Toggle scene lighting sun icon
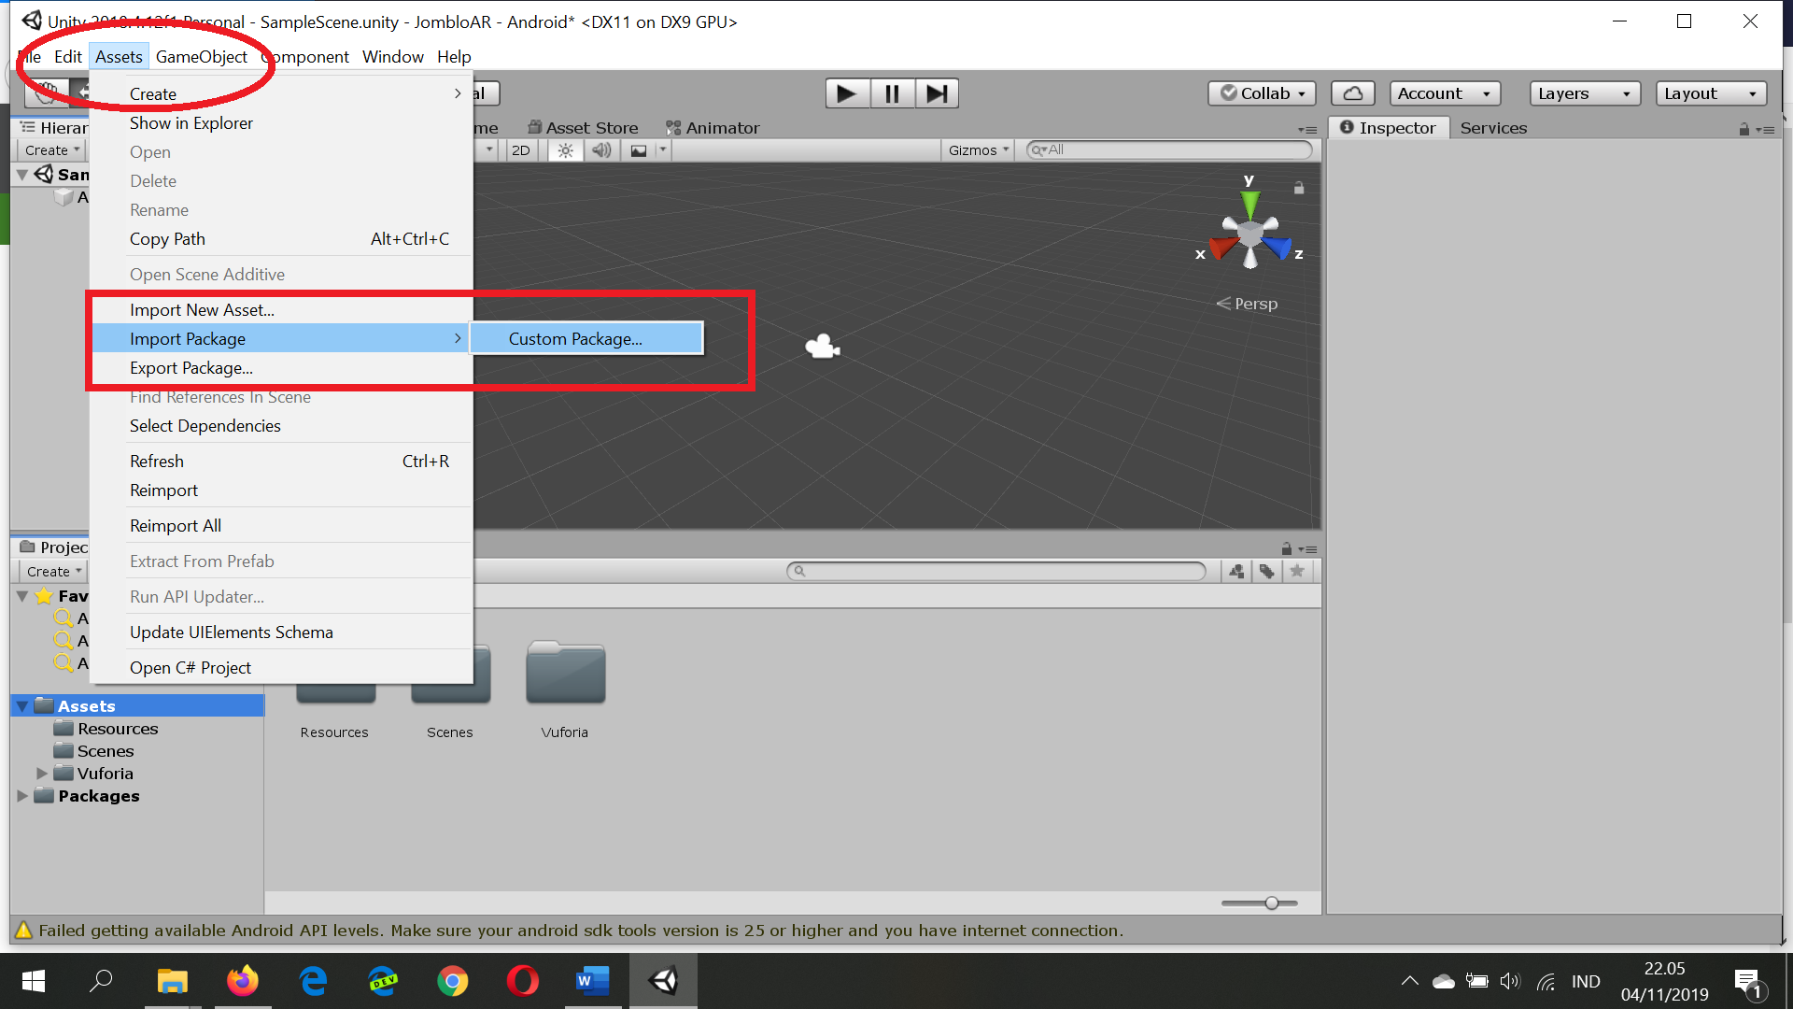 (565, 150)
